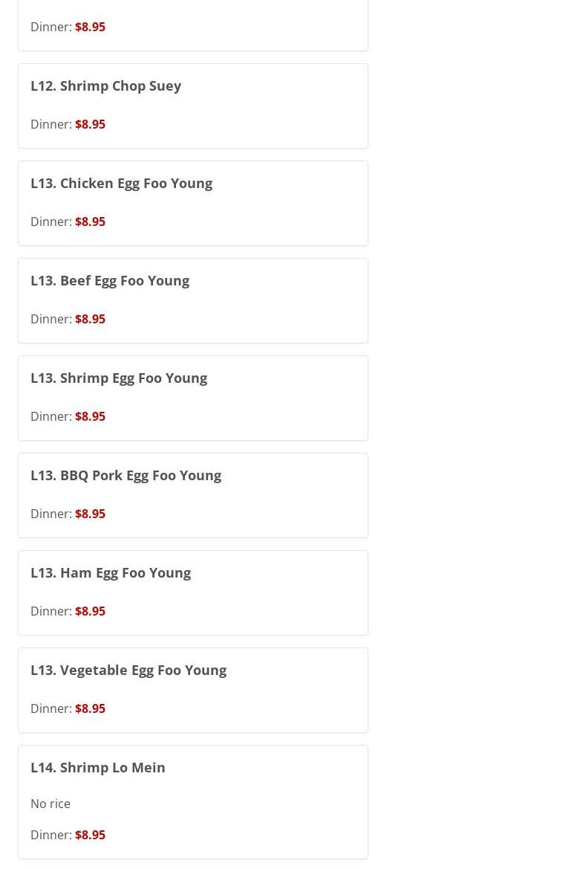Click the topmost partially visible dinner price
This screenshot has width=583, height=869.
(91, 27)
